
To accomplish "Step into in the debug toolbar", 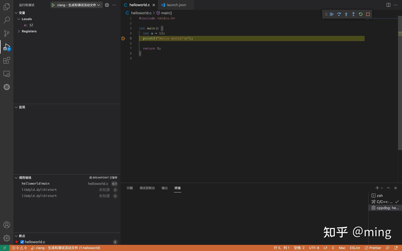I will coord(346,14).
